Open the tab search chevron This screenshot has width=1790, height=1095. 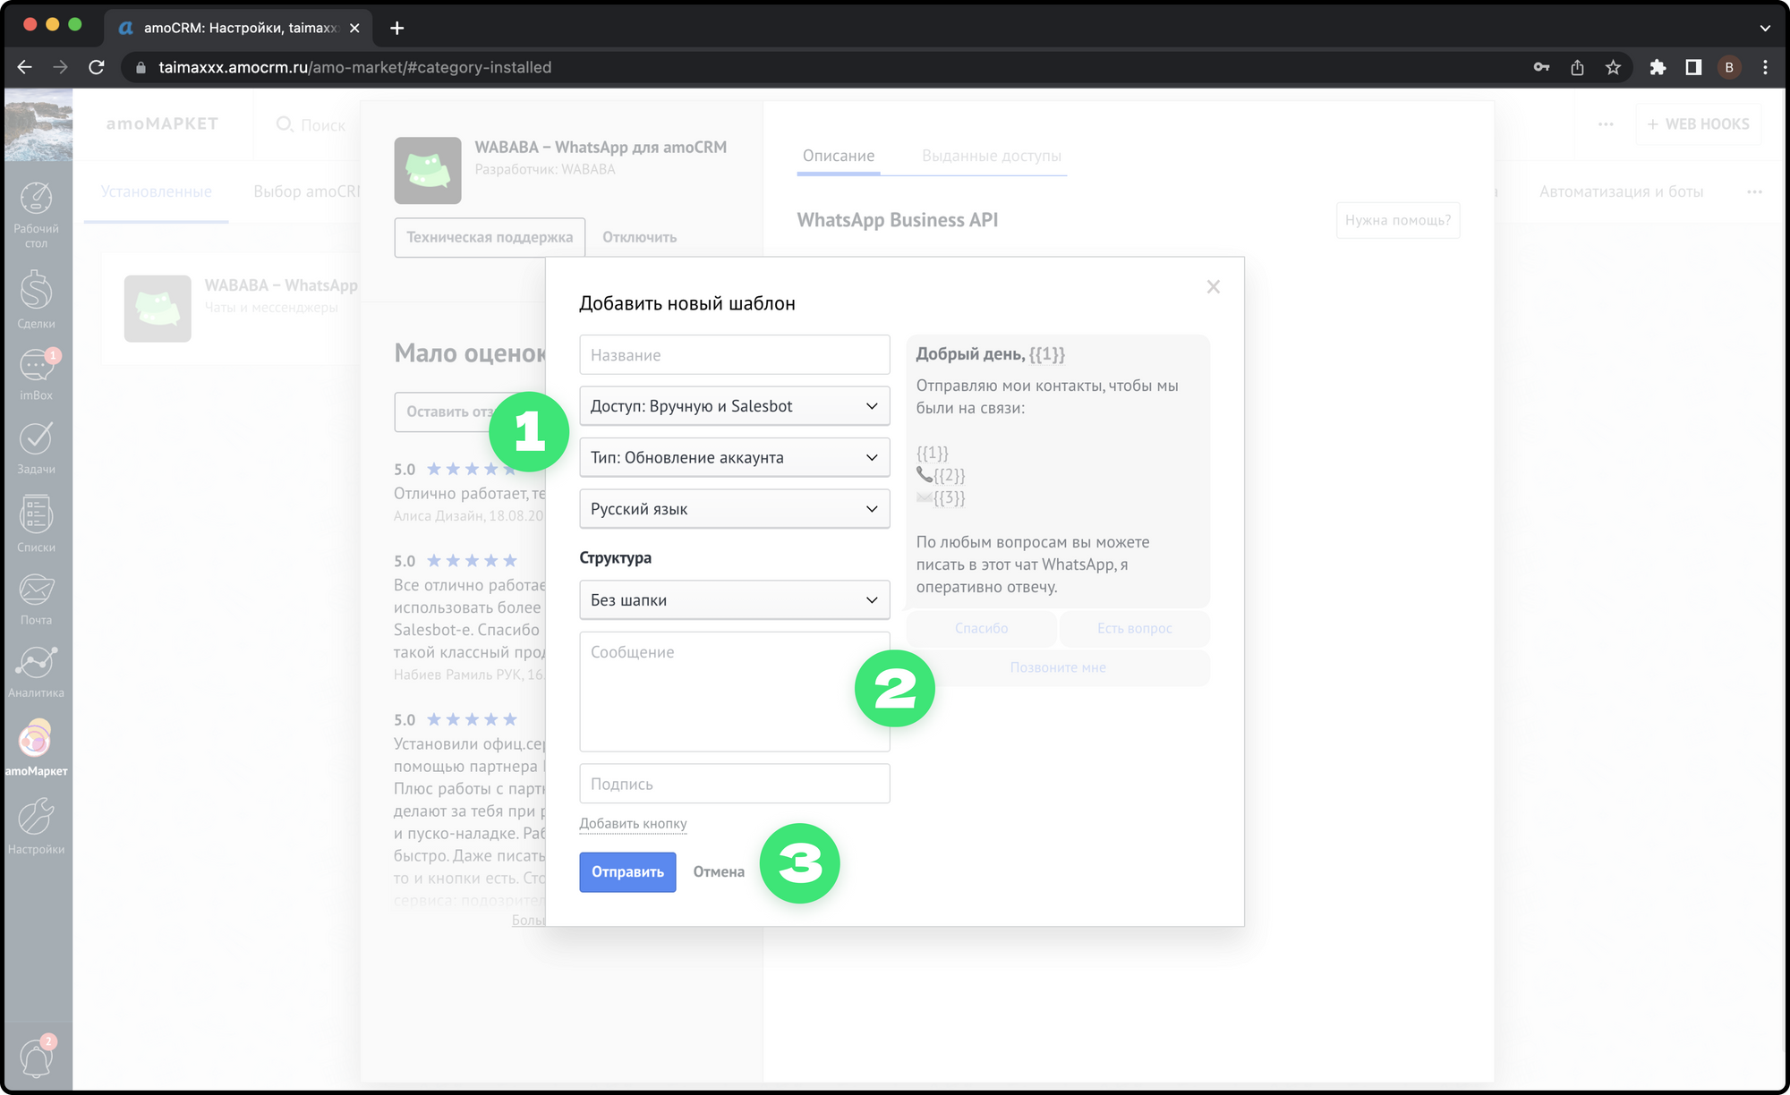(x=1765, y=28)
